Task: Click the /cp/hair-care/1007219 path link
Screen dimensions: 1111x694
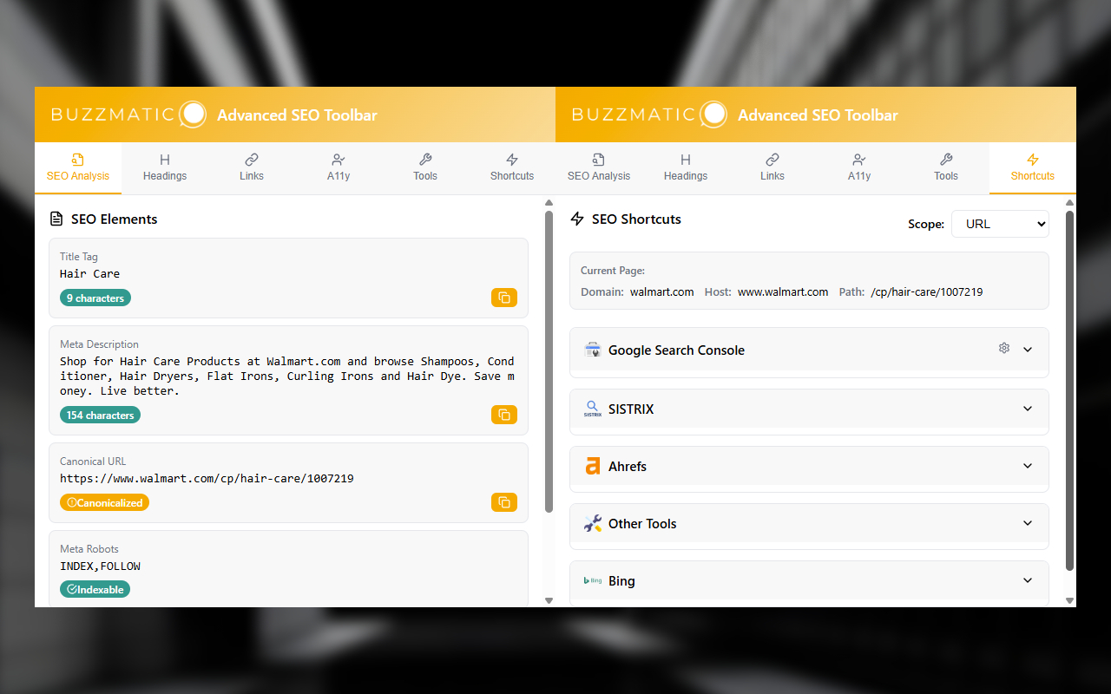Action: pos(926,291)
